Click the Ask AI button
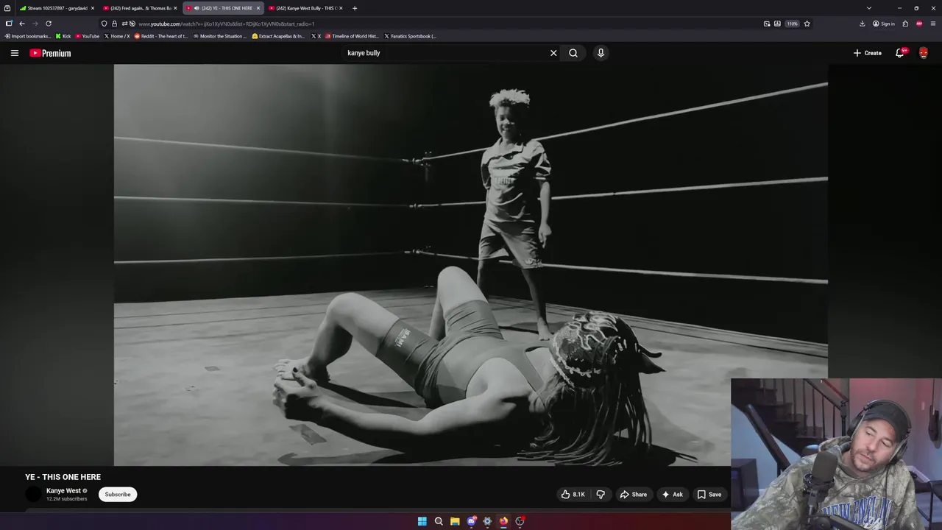 [672, 495]
